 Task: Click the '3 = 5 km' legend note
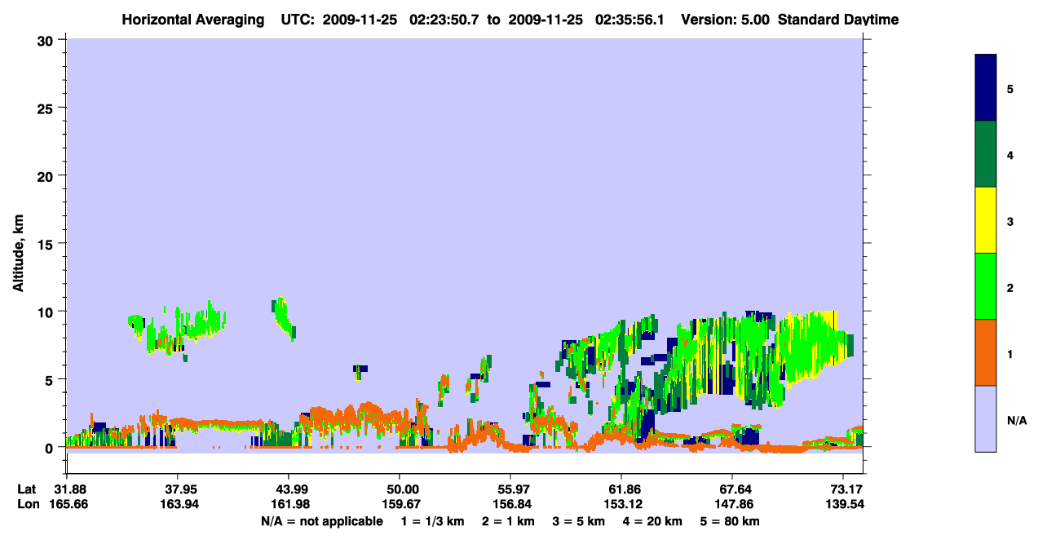click(x=577, y=521)
